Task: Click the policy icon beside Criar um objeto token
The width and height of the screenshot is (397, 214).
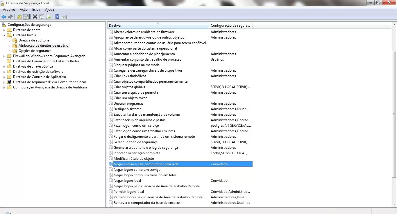Action: coord(111,98)
